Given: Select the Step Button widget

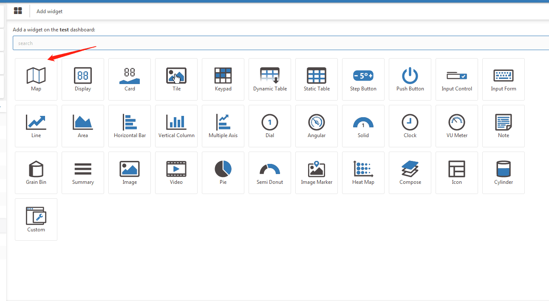Looking at the screenshot, I should point(363,79).
